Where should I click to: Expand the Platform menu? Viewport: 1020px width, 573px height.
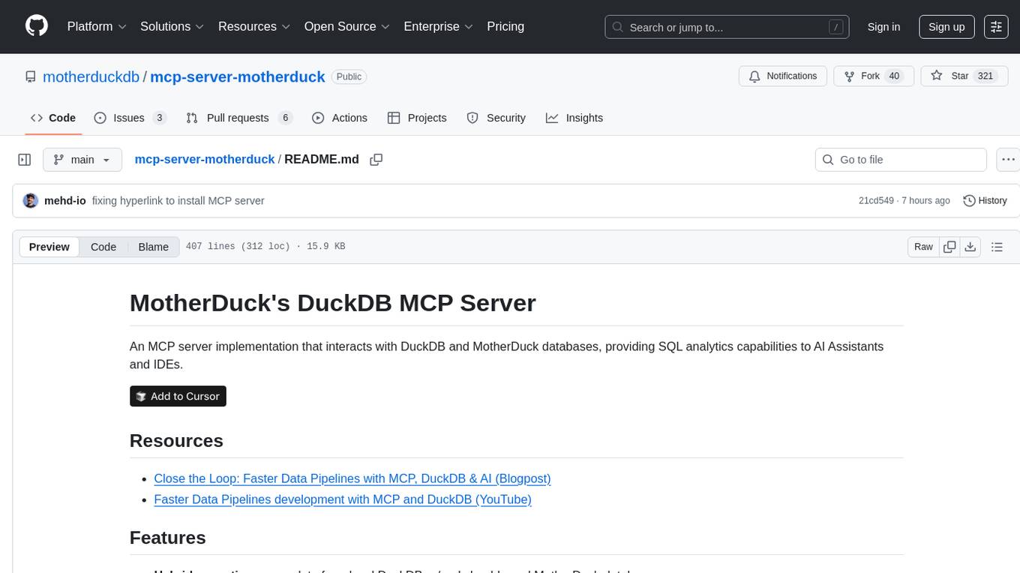pos(97,26)
